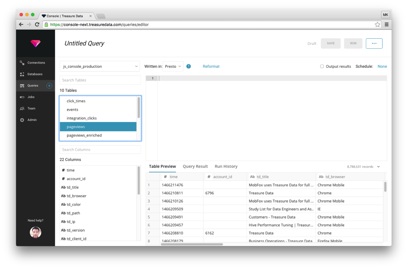Click the green lock security icon
This screenshot has height=269, width=408.
point(46,24)
